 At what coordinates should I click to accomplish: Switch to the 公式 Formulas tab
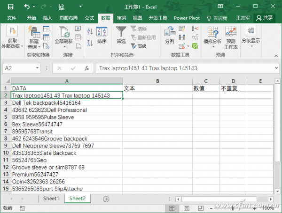pyautogui.click(x=89, y=18)
